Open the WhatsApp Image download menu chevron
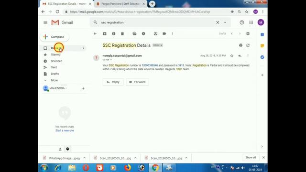Viewport: 306px width, 172px height. click(85, 158)
